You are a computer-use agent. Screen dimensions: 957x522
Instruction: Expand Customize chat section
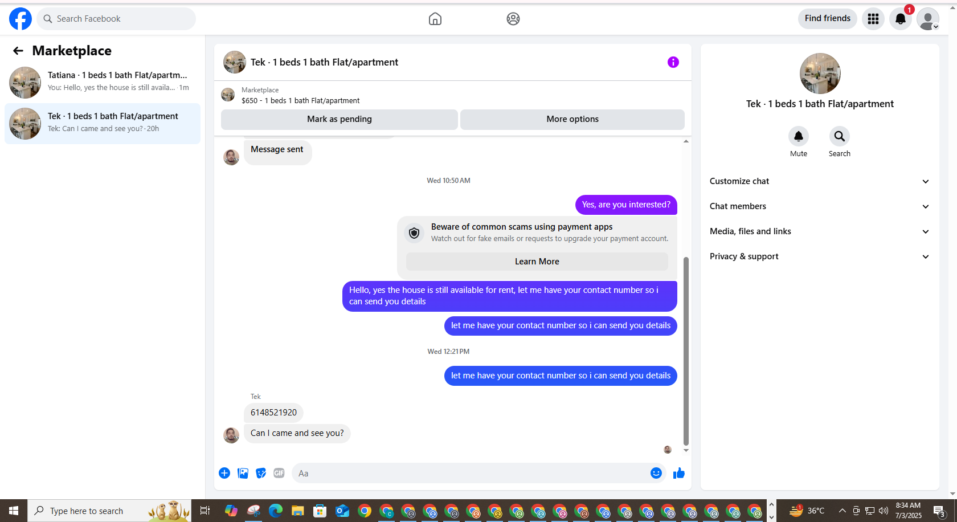tap(820, 181)
